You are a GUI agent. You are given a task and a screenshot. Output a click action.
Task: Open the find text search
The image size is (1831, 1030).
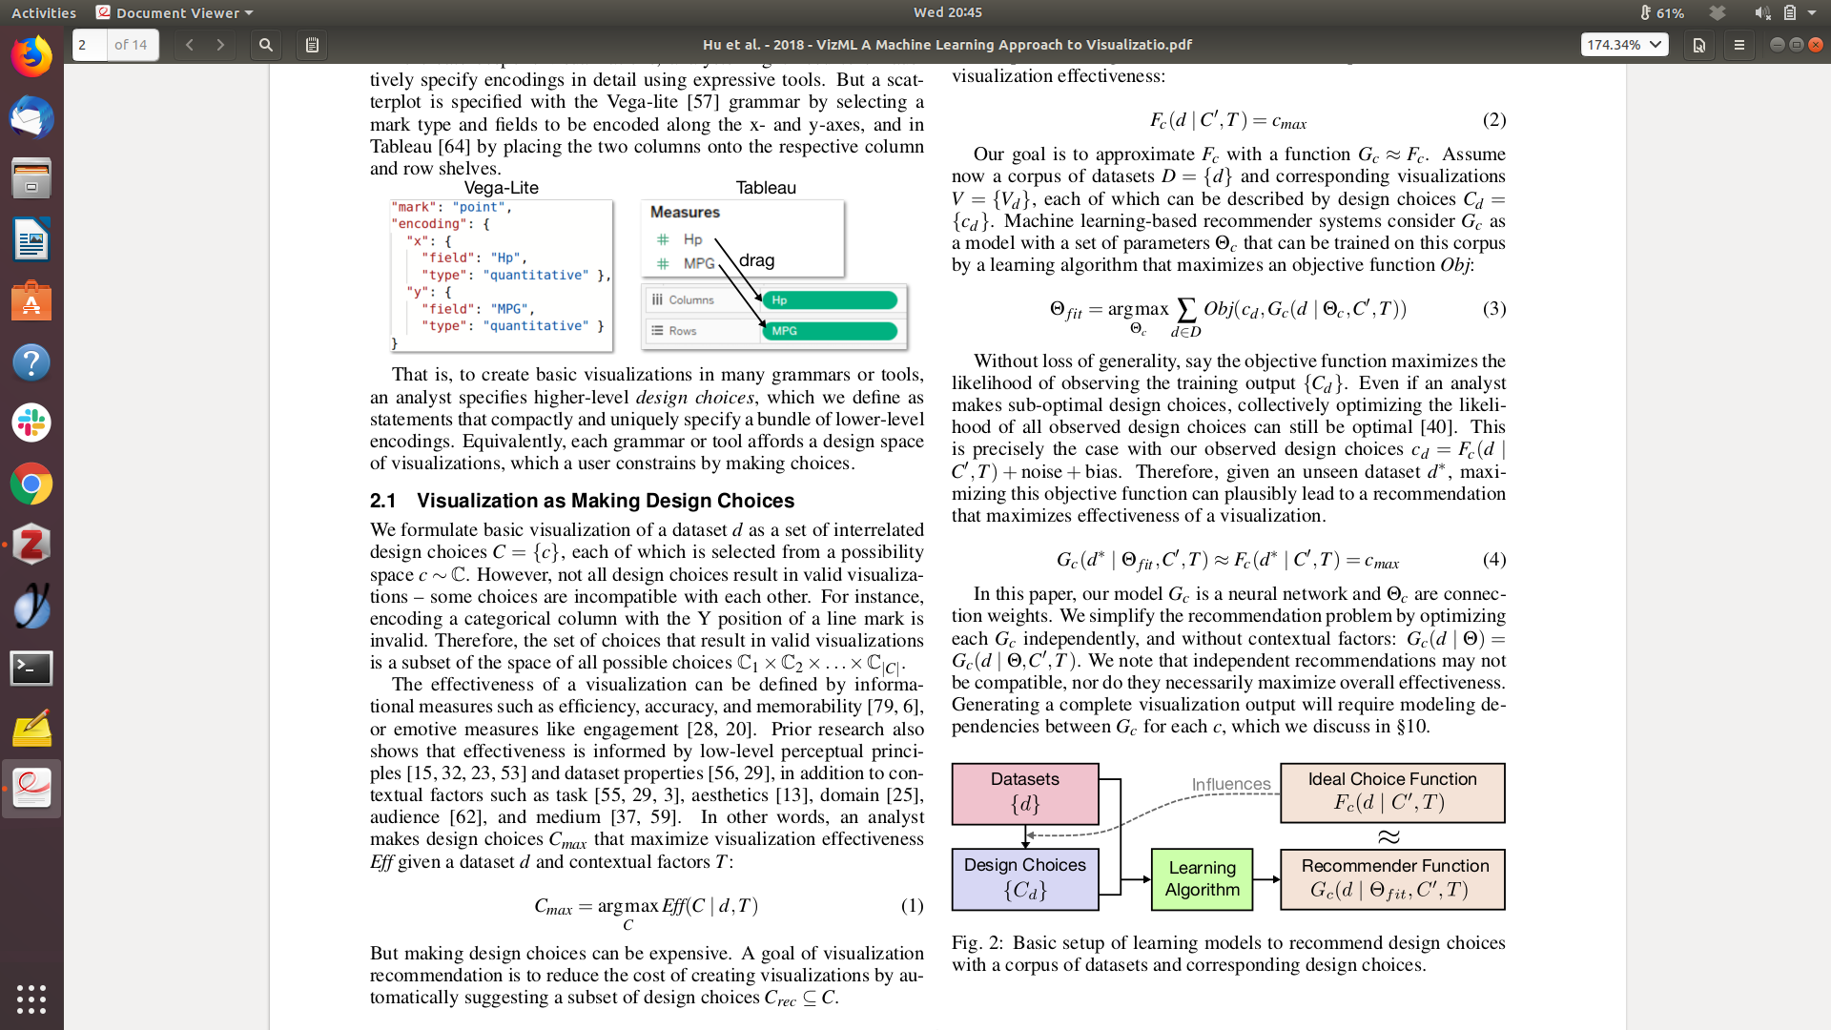pyautogui.click(x=266, y=45)
